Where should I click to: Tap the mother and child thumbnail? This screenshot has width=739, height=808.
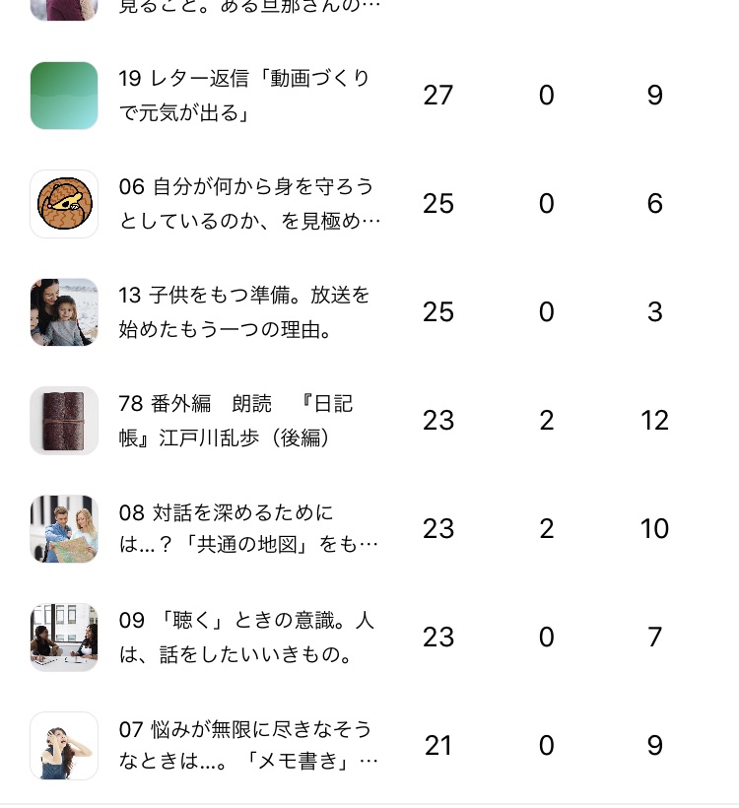pos(64,312)
